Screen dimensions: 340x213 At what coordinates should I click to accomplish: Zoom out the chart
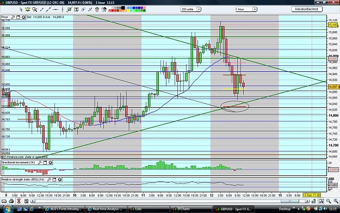pyautogui.click(x=329, y=201)
